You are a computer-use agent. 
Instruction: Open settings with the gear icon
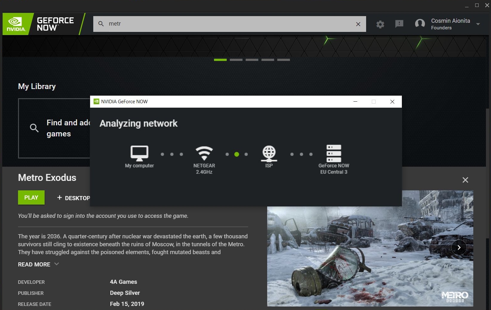380,24
